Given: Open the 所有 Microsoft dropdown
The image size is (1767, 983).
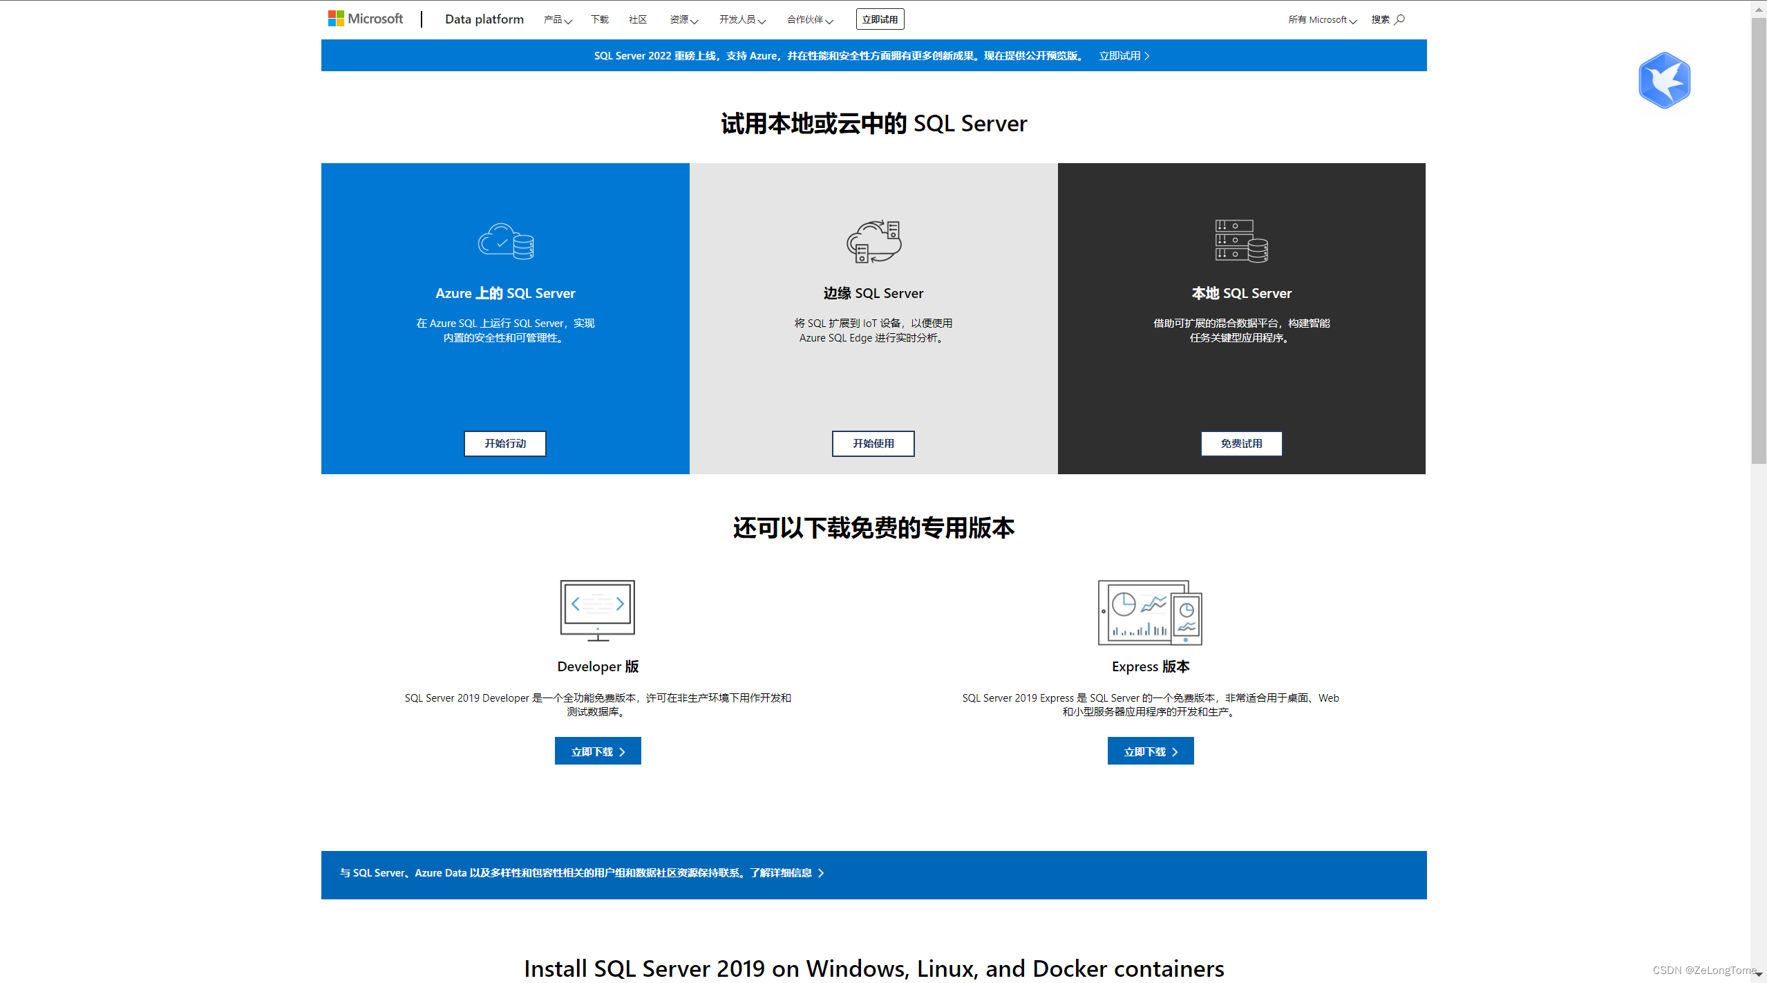Looking at the screenshot, I should (1322, 19).
